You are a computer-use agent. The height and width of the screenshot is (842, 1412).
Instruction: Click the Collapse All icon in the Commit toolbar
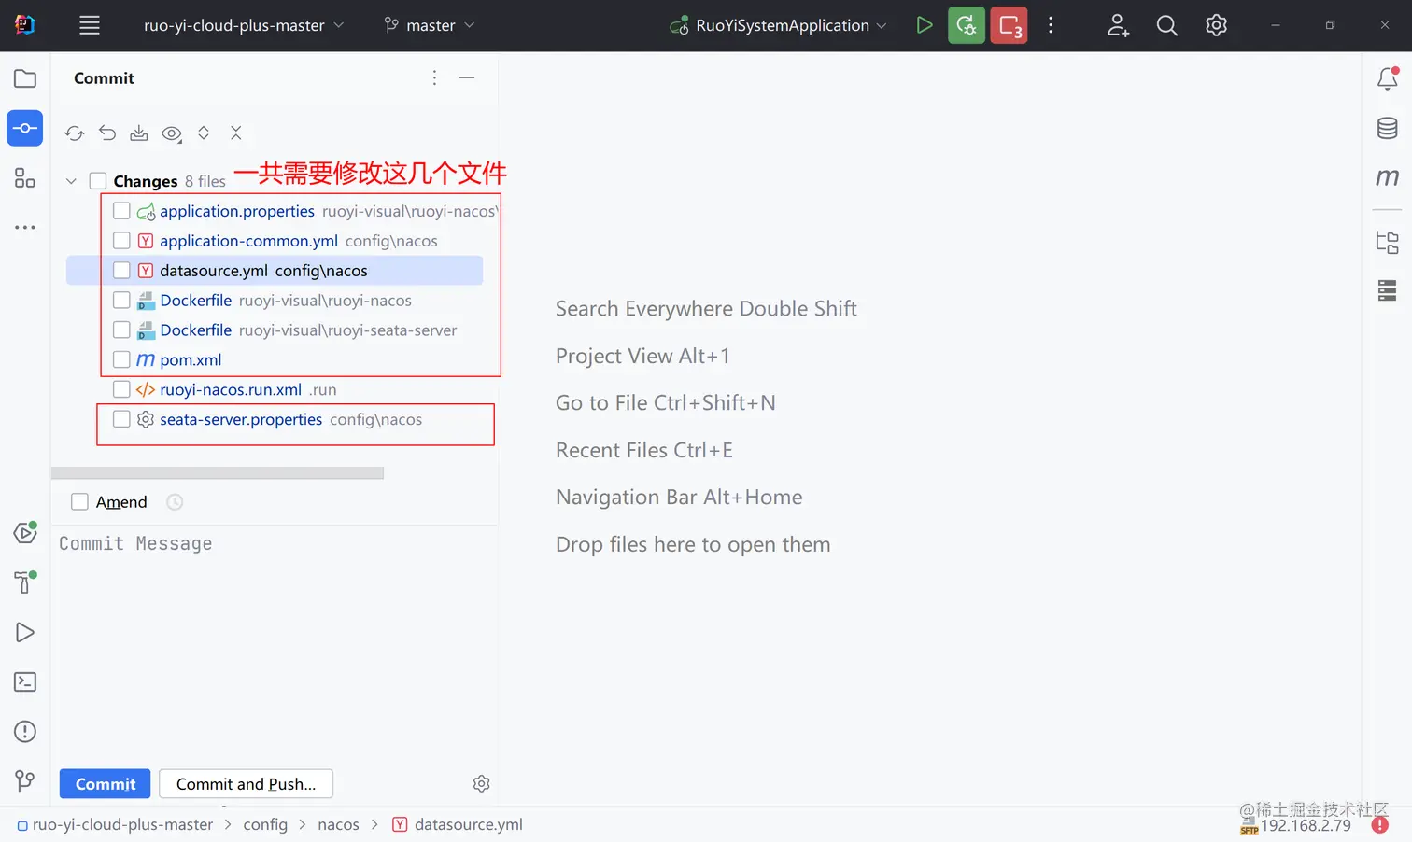236,133
